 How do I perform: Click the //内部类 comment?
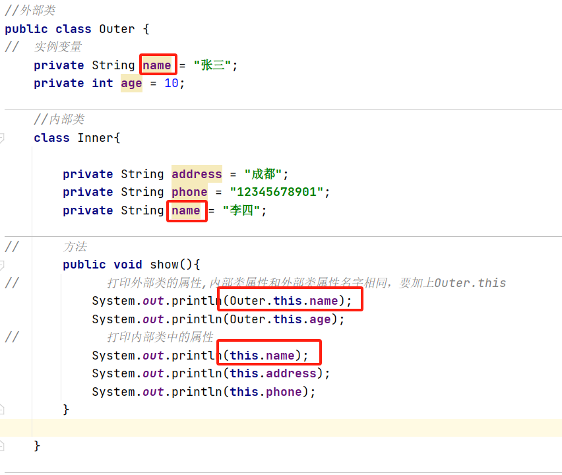(x=59, y=119)
